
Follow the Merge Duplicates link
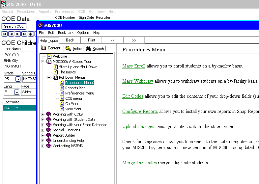tap(140, 163)
